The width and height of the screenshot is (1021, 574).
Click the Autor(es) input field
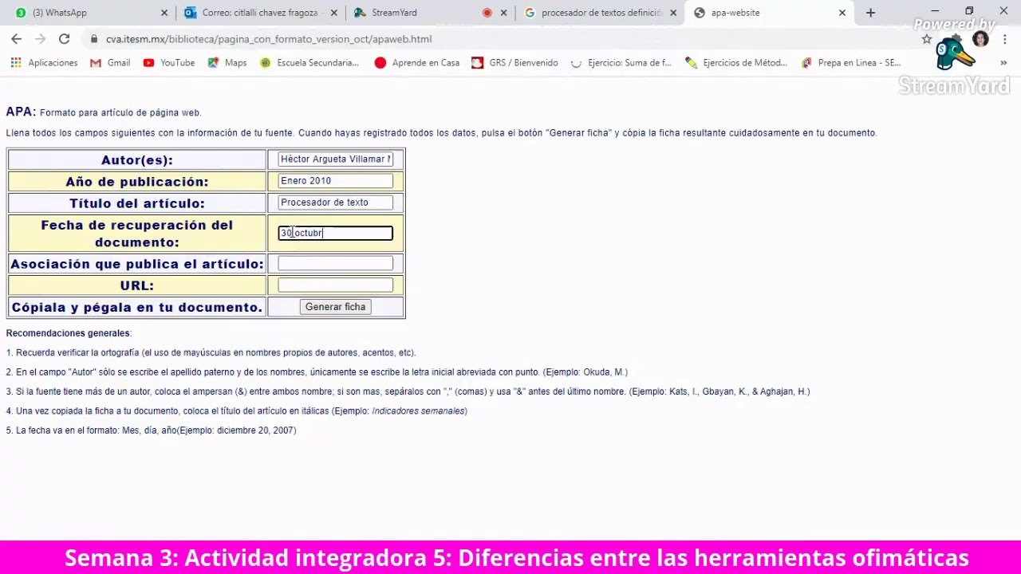click(335, 159)
